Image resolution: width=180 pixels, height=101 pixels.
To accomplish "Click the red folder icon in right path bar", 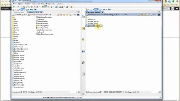I will click(142, 15).
